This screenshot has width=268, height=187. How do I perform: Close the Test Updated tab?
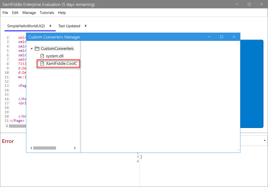[86, 26]
